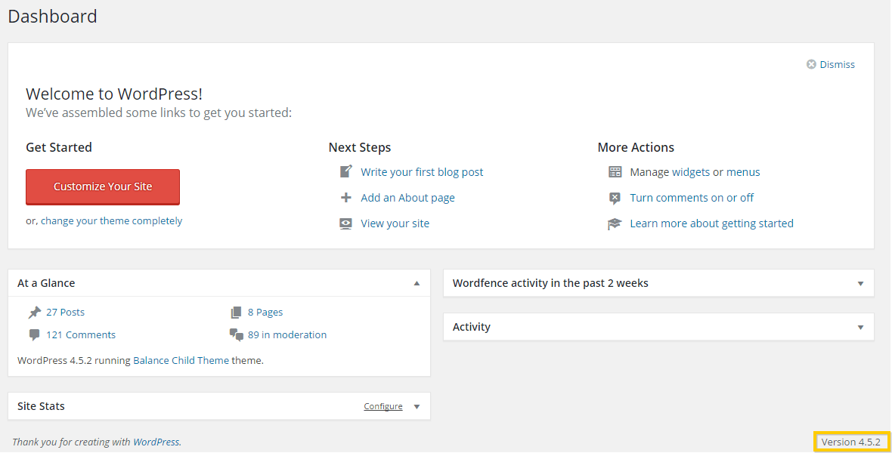Click the speech bubble icon beside "121 Comments"
The image size is (892, 453).
[33, 334]
